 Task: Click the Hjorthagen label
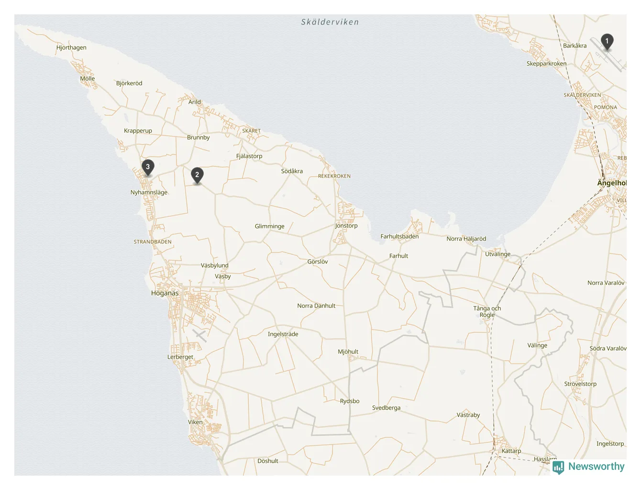tap(71, 47)
